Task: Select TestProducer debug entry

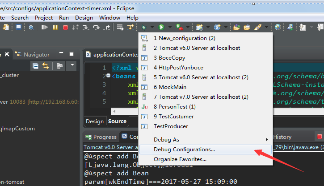Action: [206, 126]
